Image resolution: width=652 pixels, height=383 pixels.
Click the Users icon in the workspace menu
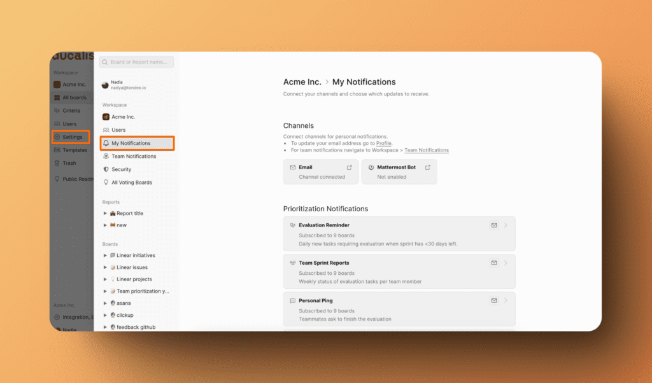[x=105, y=130]
